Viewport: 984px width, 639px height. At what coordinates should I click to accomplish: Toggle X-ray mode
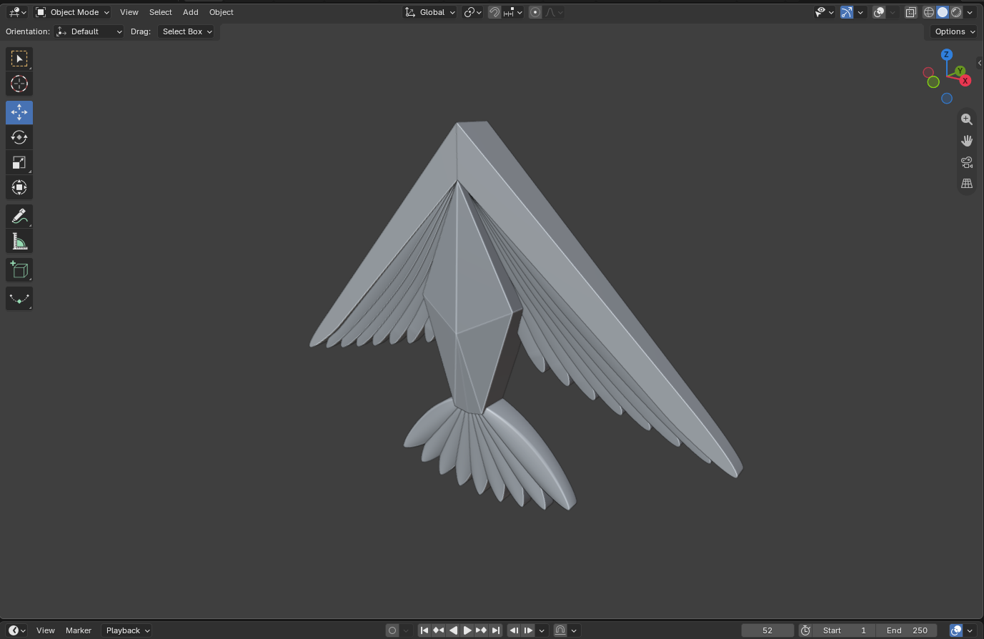click(911, 12)
